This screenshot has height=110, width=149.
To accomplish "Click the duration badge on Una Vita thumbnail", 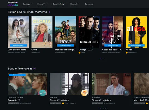I will (86, 75).
